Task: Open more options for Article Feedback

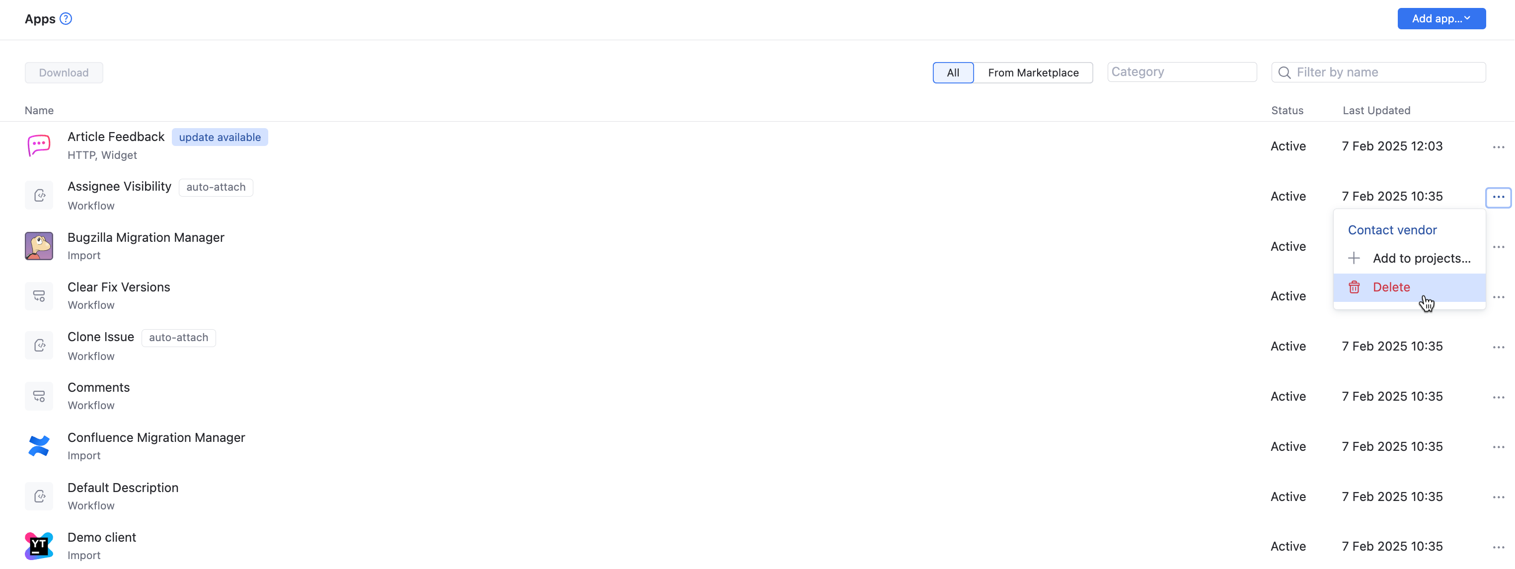Action: click(1498, 147)
